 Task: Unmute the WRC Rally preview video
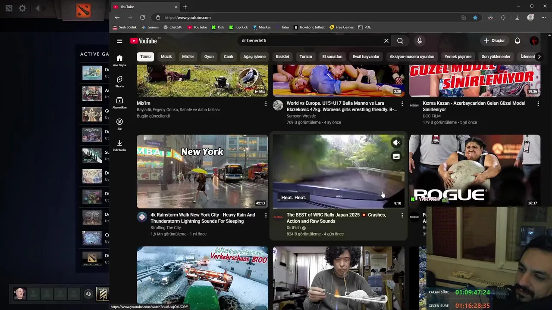(x=396, y=143)
